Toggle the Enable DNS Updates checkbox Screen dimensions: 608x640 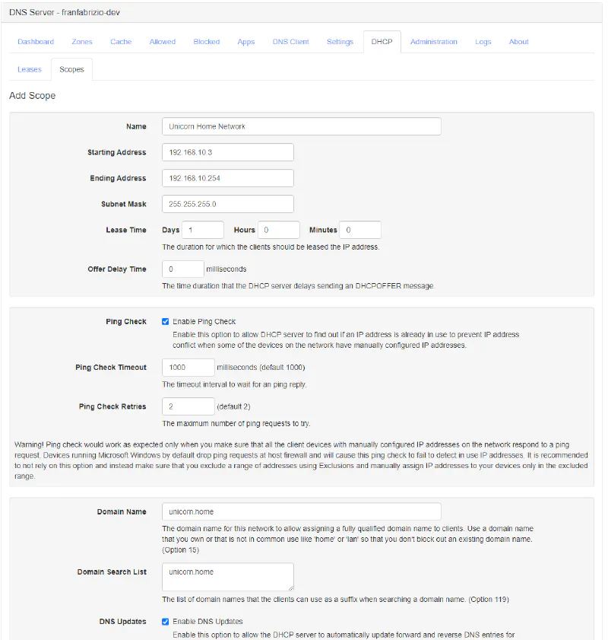point(165,622)
